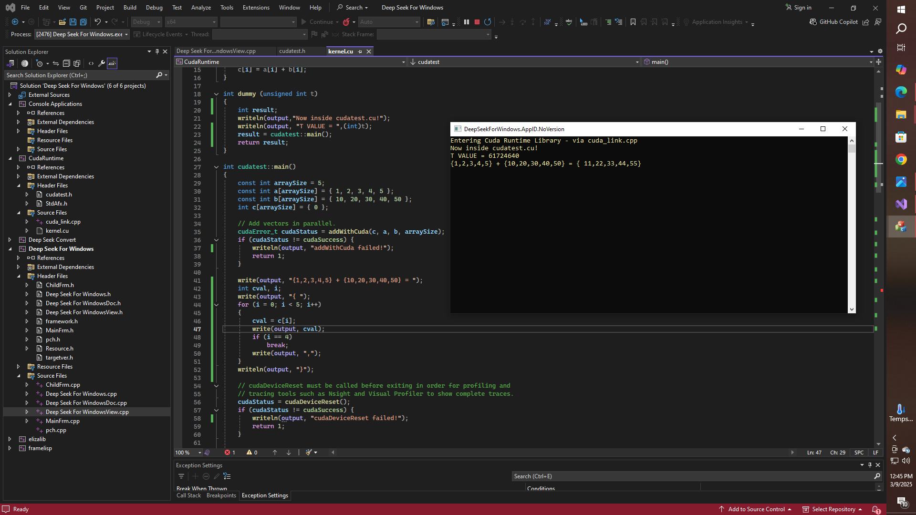Collapse the dummy function code fold
The height and width of the screenshot is (515, 916).
tap(216, 94)
